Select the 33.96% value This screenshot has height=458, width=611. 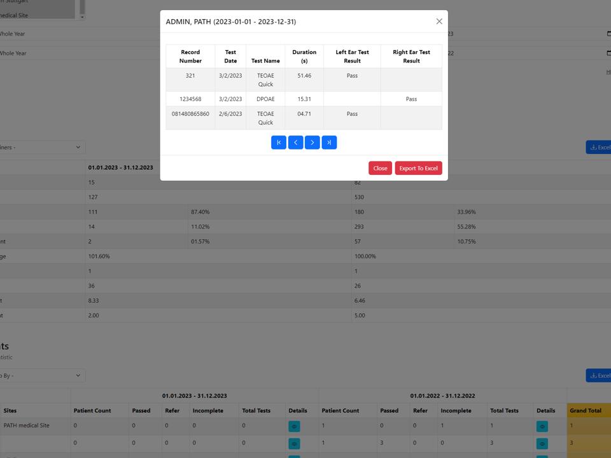(467, 212)
